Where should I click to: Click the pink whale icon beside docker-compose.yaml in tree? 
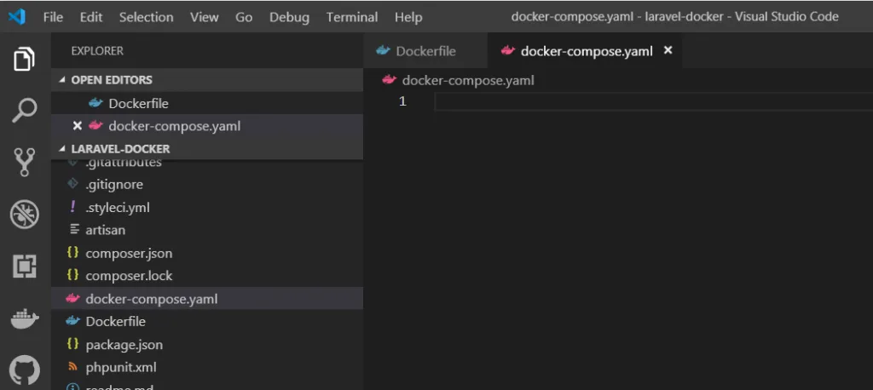(x=73, y=298)
